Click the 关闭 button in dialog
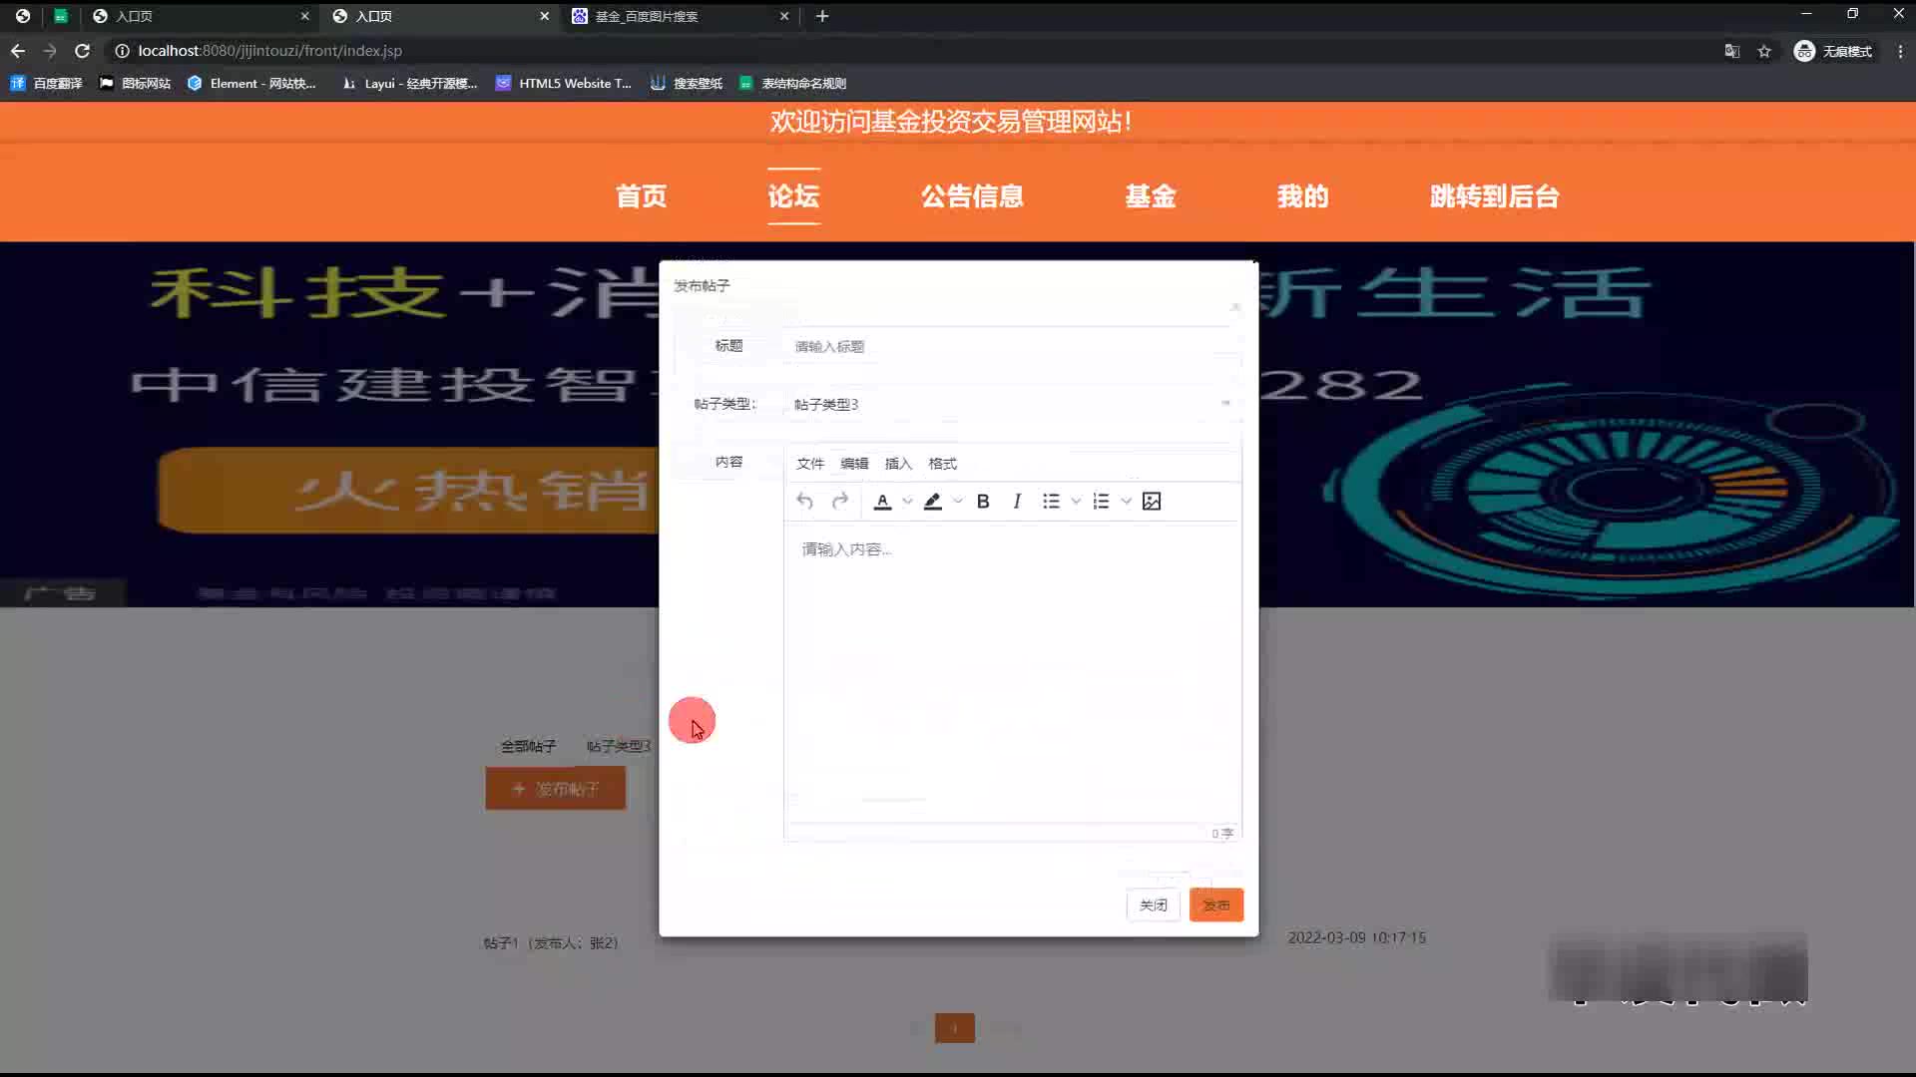 [x=1154, y=904]
